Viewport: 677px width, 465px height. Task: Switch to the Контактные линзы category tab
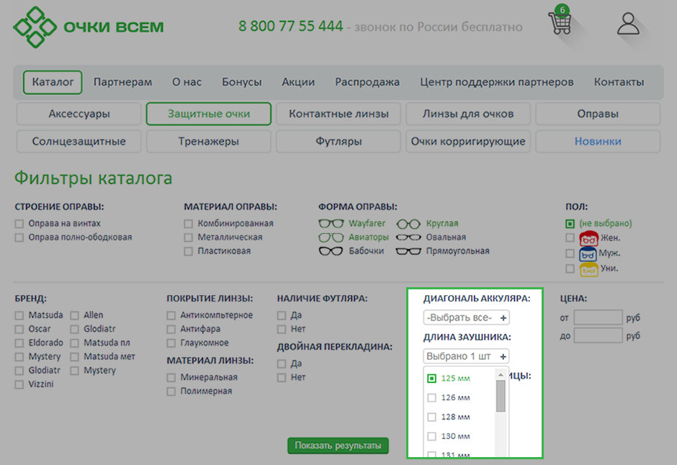tap(338, 114)
